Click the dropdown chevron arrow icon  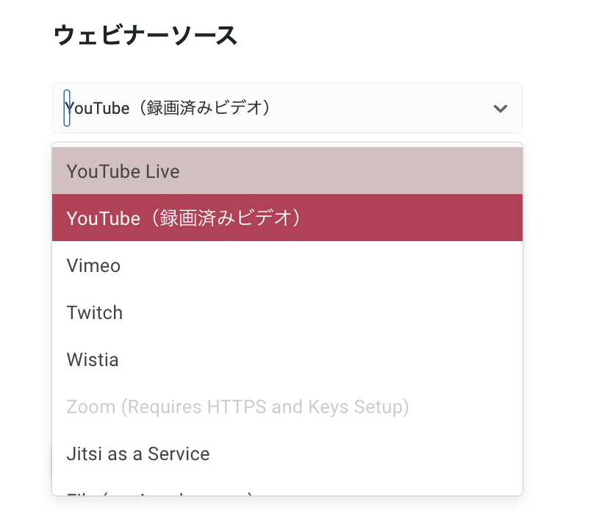[x=500, y=109]
